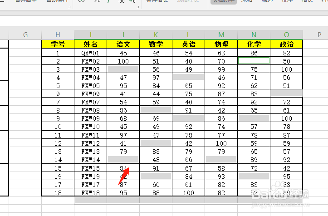The width and height of the screenshot is (328, 216).
Task: Select the name cell FXW19
Action: point(91,176)
